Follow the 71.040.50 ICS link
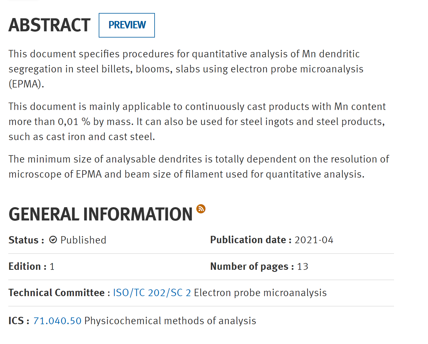Image resolution: width=428 pixels, height=344 pixels. point(57,321)
